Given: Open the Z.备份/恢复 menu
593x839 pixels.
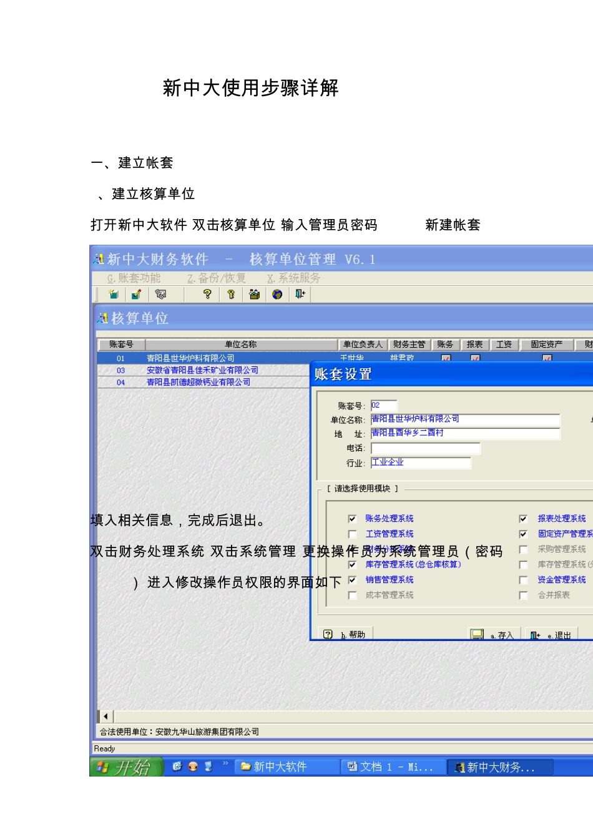Looking at the screenshot, I should pos(217,278).
